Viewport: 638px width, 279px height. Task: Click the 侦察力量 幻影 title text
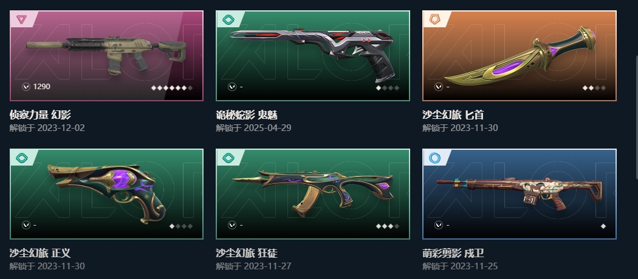coord(40,115)
